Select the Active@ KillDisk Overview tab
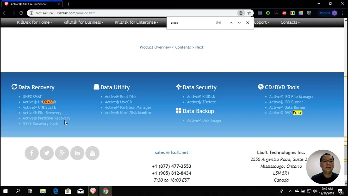The image size is (348, 196). pos(32,4)
